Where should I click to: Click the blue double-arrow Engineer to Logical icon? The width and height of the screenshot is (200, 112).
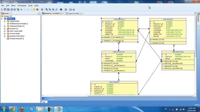tap(42, 9)
